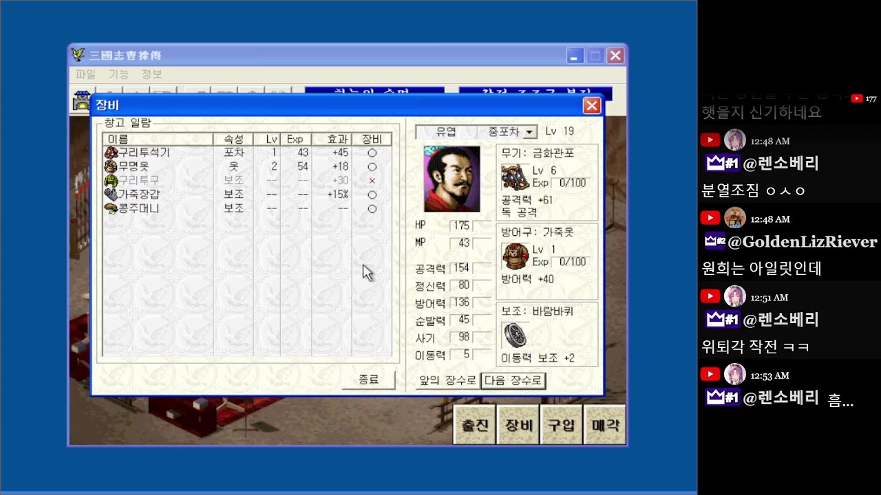This screenshot has width=881, height=495.
Task: Sort the list by 속성 column header
Action: pyautogui.click(x=234, y=139)
